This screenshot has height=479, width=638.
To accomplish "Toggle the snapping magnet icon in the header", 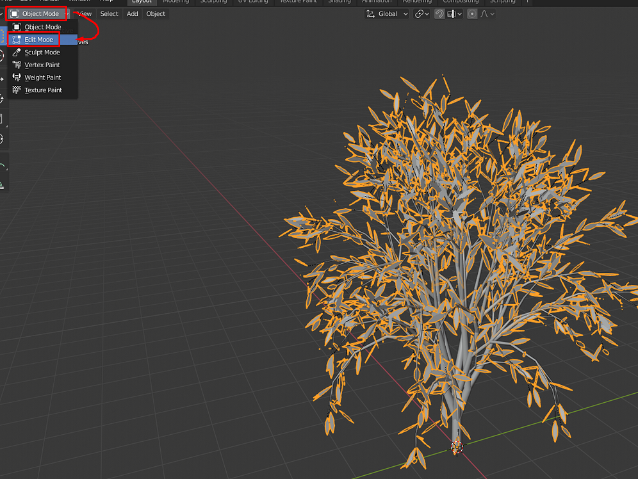I will click(x=439, y=13).
